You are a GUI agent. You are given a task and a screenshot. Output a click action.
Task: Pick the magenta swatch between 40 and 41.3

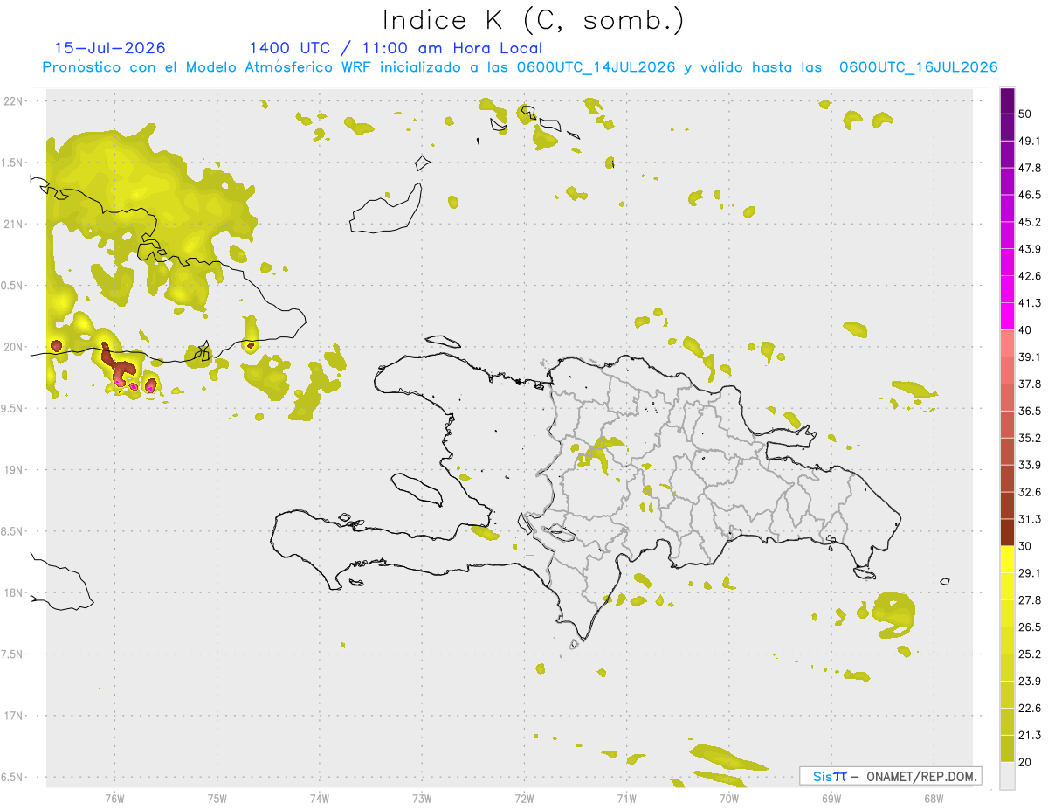1007,316
